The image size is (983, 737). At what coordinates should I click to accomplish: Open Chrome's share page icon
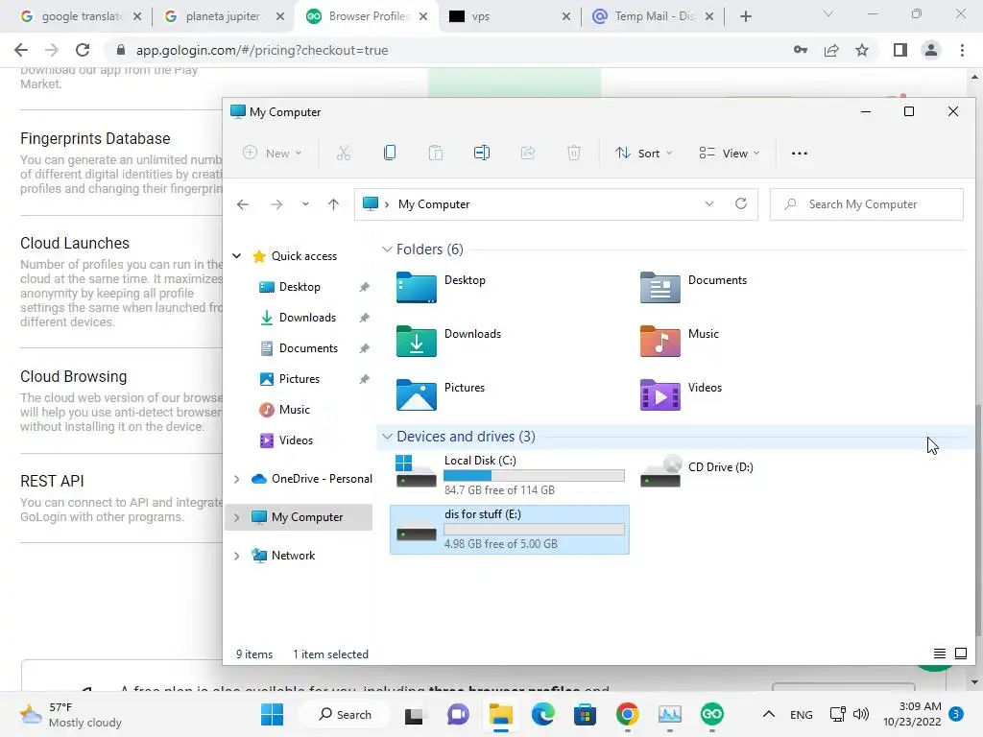click(831, 50)
